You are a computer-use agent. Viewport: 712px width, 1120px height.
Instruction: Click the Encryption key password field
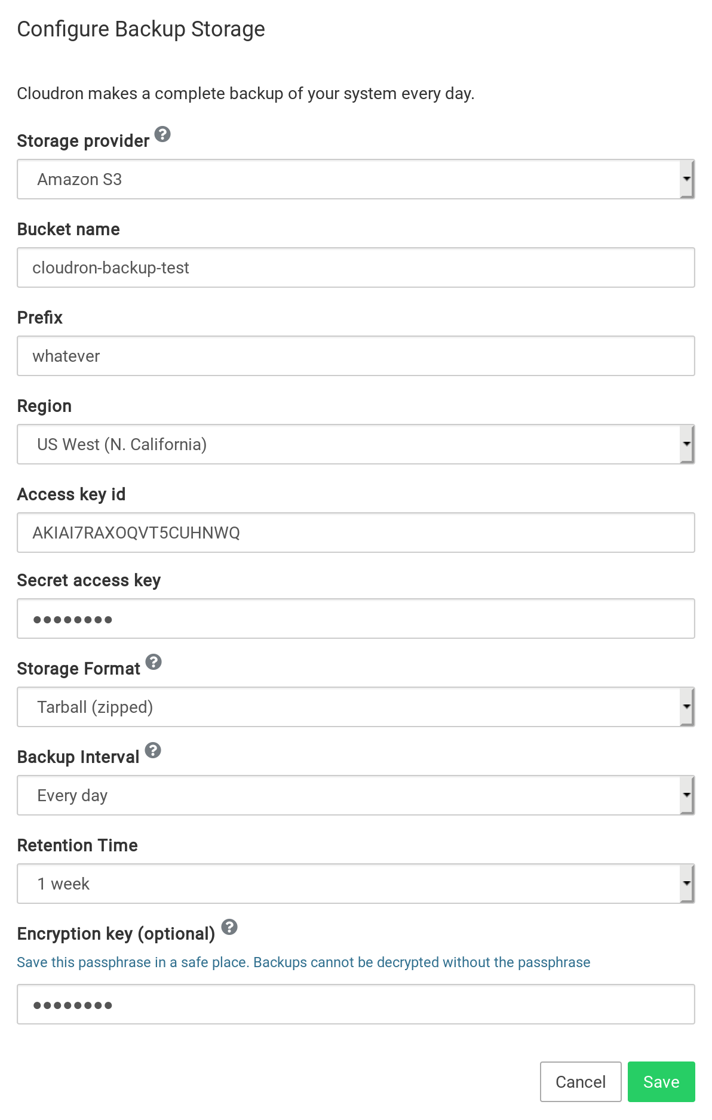[355, 1004]
